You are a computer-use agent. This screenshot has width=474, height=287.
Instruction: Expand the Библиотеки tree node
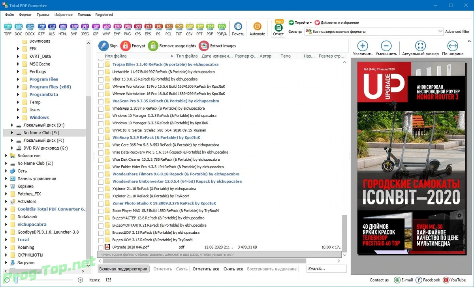pyautogui.click(x=6, y=156)
